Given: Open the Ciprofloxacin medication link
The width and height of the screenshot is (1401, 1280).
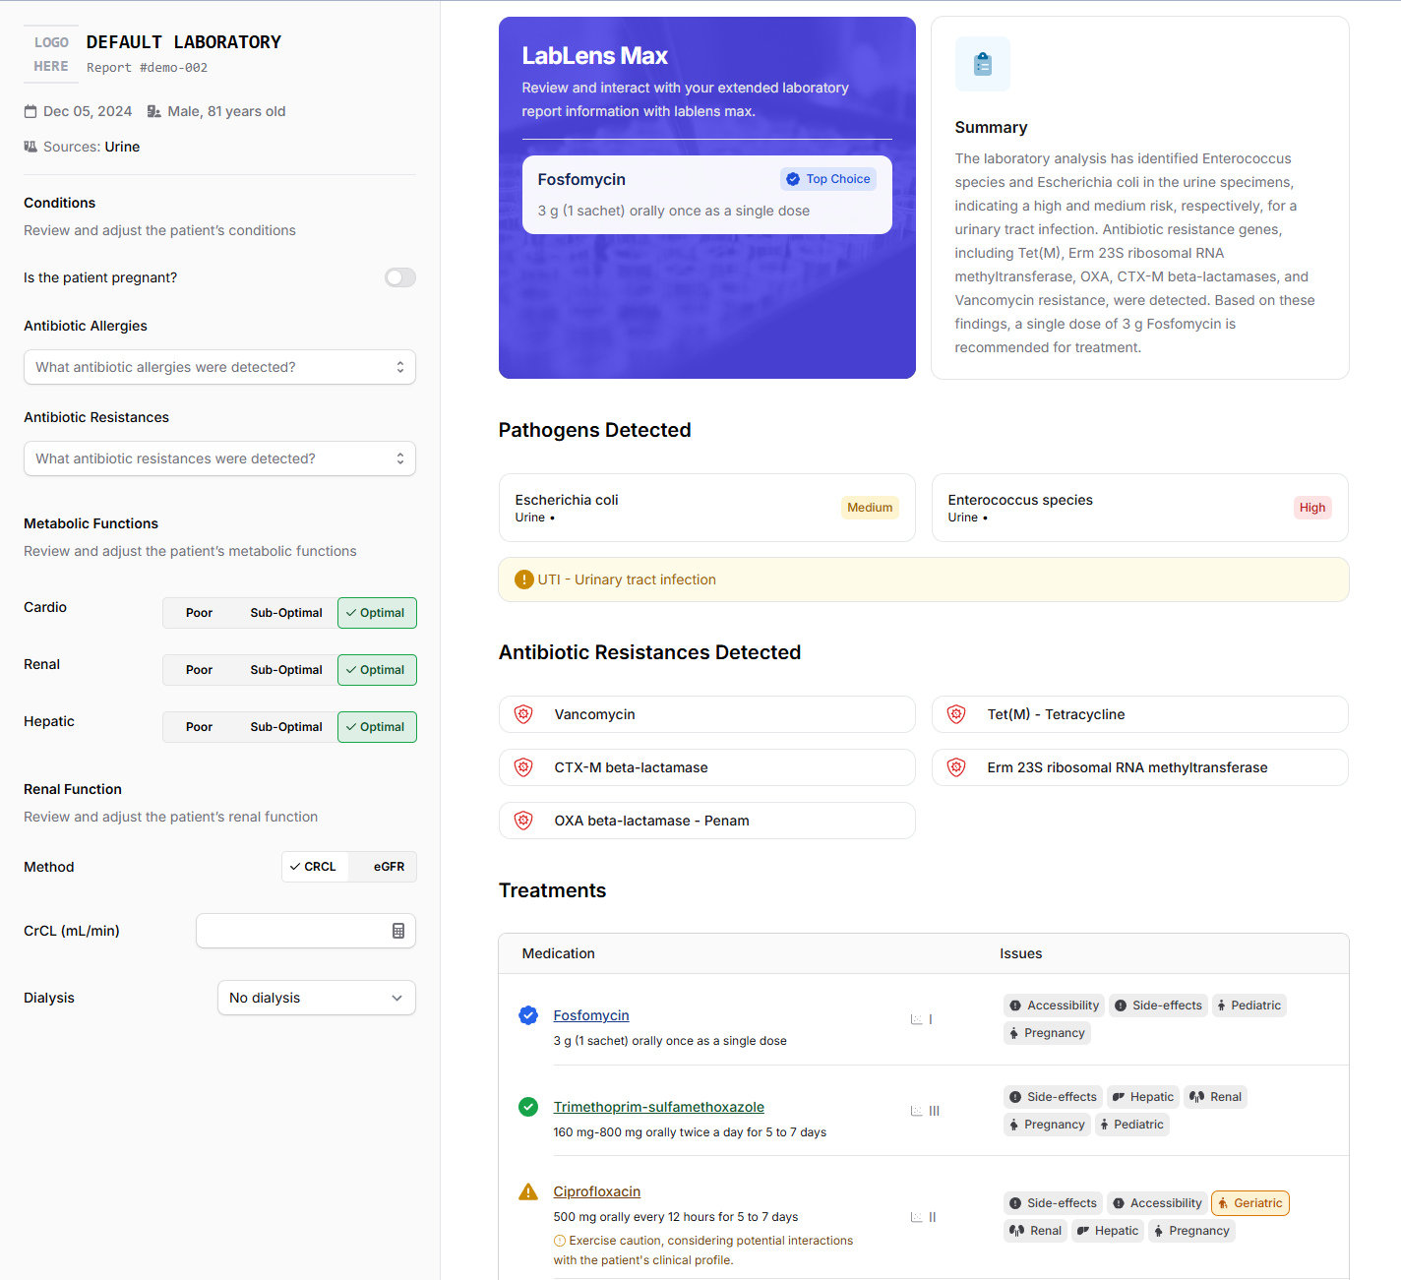Looking at the screenshot, I should point(597,1191).
